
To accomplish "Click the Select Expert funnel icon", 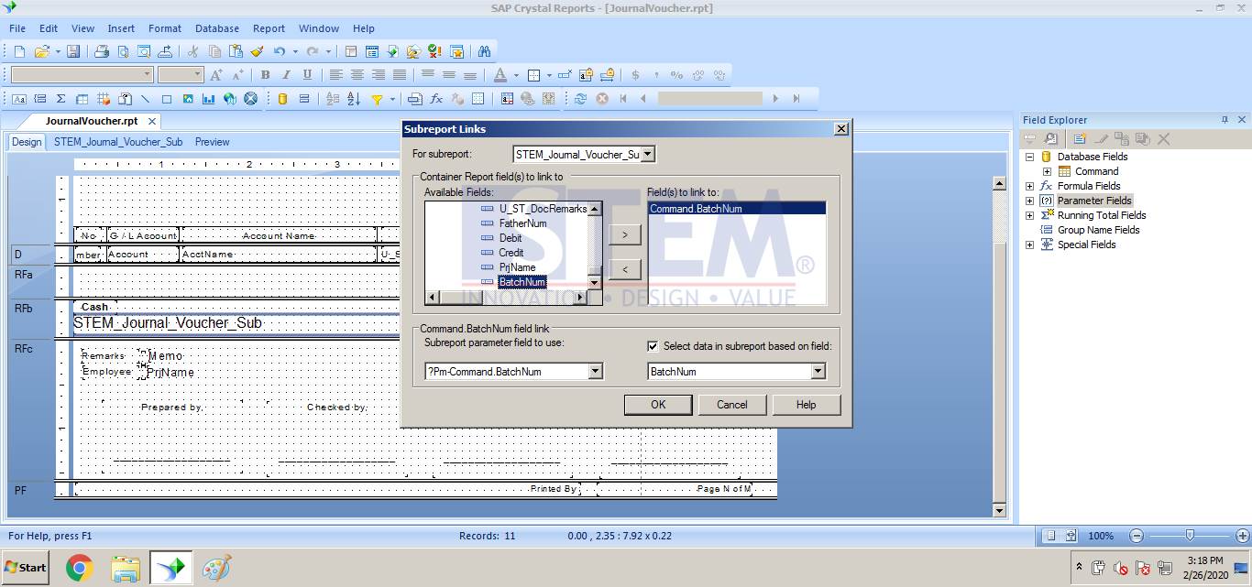I will click(x=377, y=99).
